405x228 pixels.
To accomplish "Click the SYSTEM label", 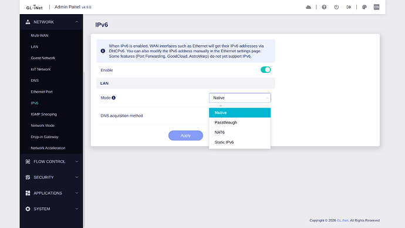I will tap(42, 209).
